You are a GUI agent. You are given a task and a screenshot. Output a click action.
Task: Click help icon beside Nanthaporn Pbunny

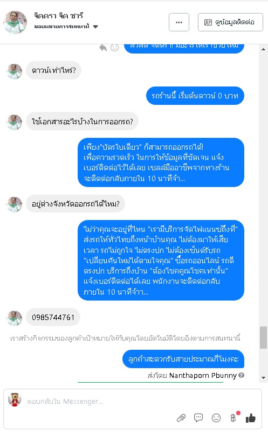click(241, 375)
